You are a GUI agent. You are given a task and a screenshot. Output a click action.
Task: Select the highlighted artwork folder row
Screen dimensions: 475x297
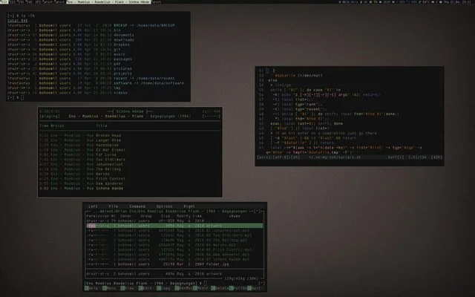[174, 226]
